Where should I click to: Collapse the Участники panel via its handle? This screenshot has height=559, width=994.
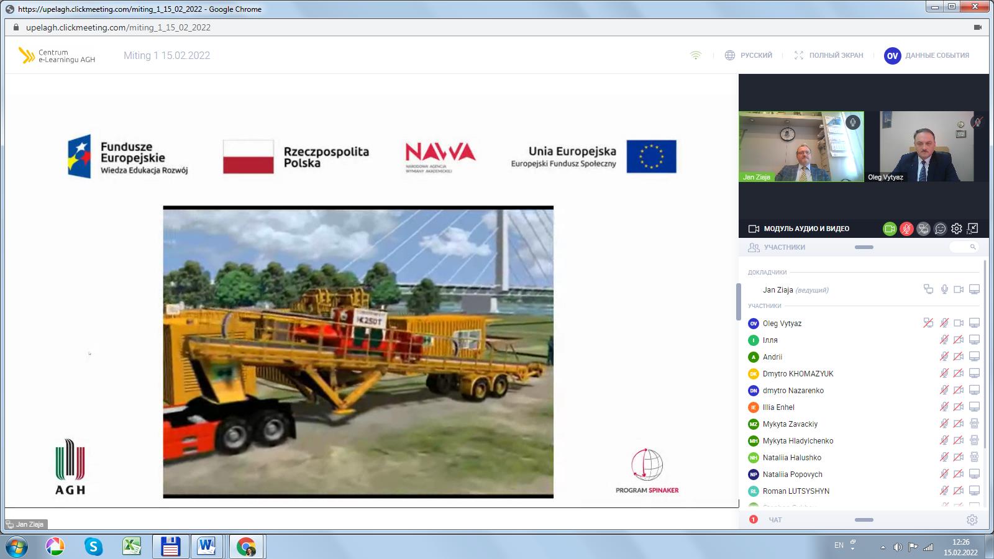coord(864,247)
